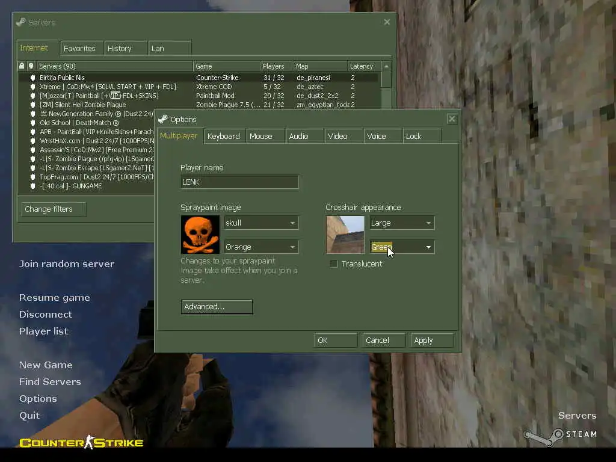Open the spraypaint image skull dropdown
The height and width of the screenshot is (462, 616).
[261, 223]
